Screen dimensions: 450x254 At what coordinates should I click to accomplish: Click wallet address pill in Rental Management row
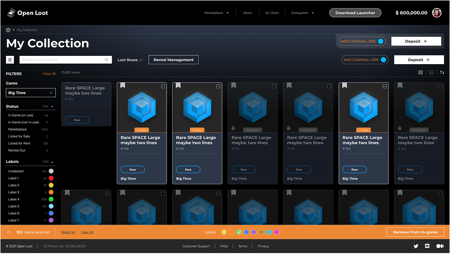[365, 60]
